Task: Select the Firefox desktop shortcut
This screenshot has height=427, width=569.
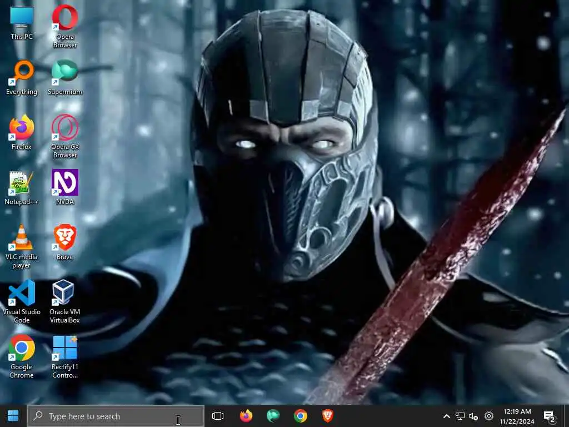Action: coord(22,133)
